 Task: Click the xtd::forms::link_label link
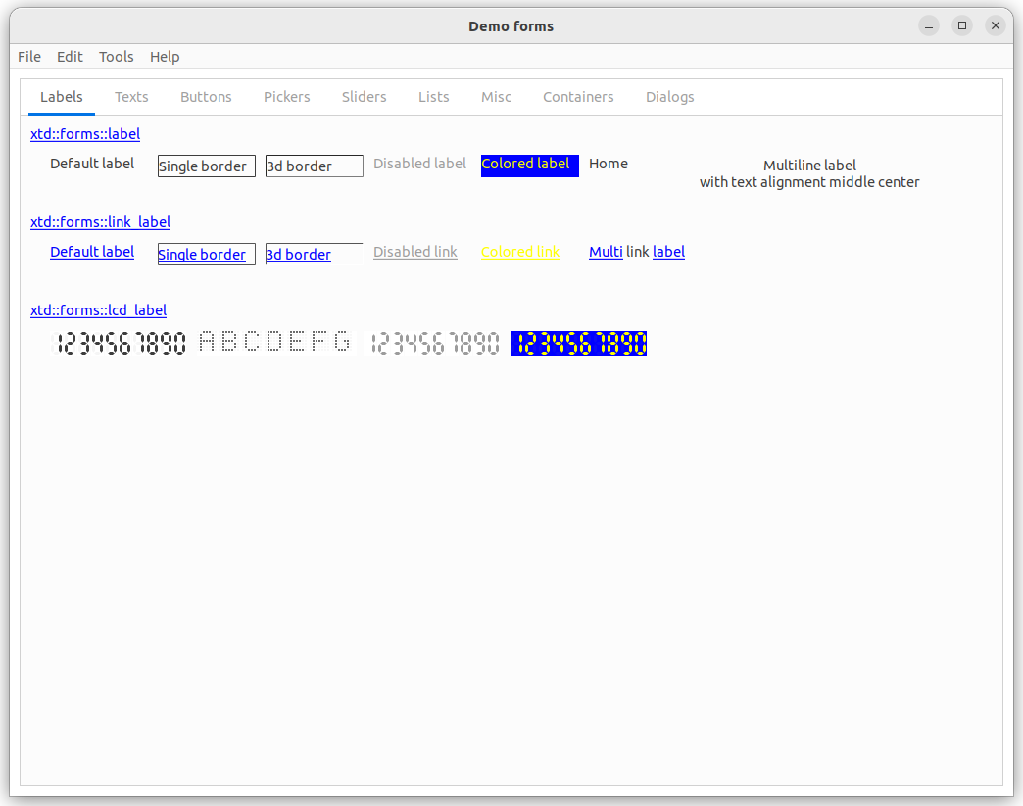pos(100,222)
